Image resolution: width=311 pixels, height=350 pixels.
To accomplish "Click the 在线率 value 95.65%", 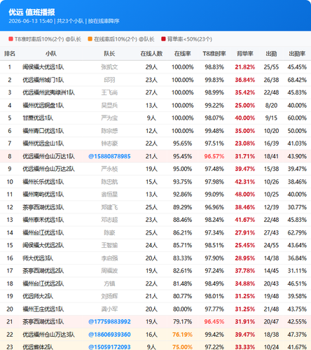I will tap(183, 143).
